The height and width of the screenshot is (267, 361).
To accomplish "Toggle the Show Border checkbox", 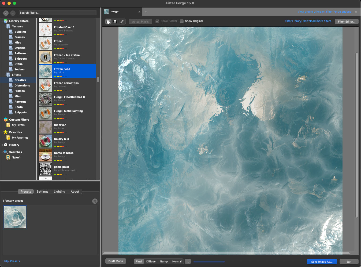I will pos(157,21).
